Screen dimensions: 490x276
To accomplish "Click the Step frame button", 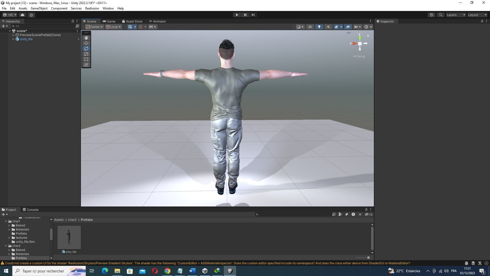I will click(253, 15).
